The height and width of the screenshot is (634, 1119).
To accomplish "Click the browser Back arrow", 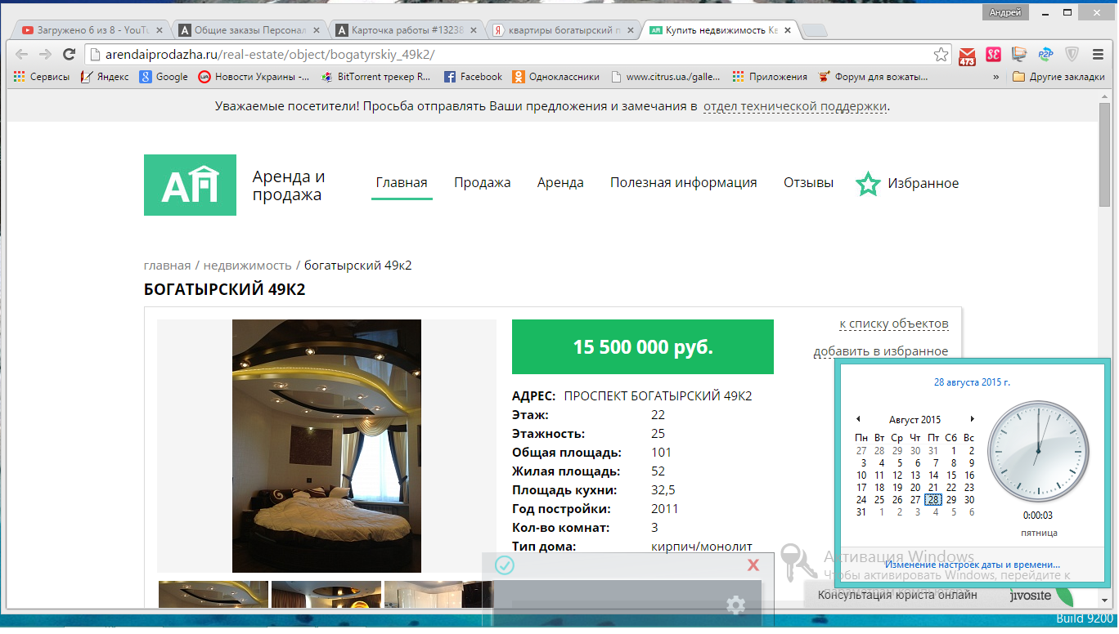I will [21, 54].
